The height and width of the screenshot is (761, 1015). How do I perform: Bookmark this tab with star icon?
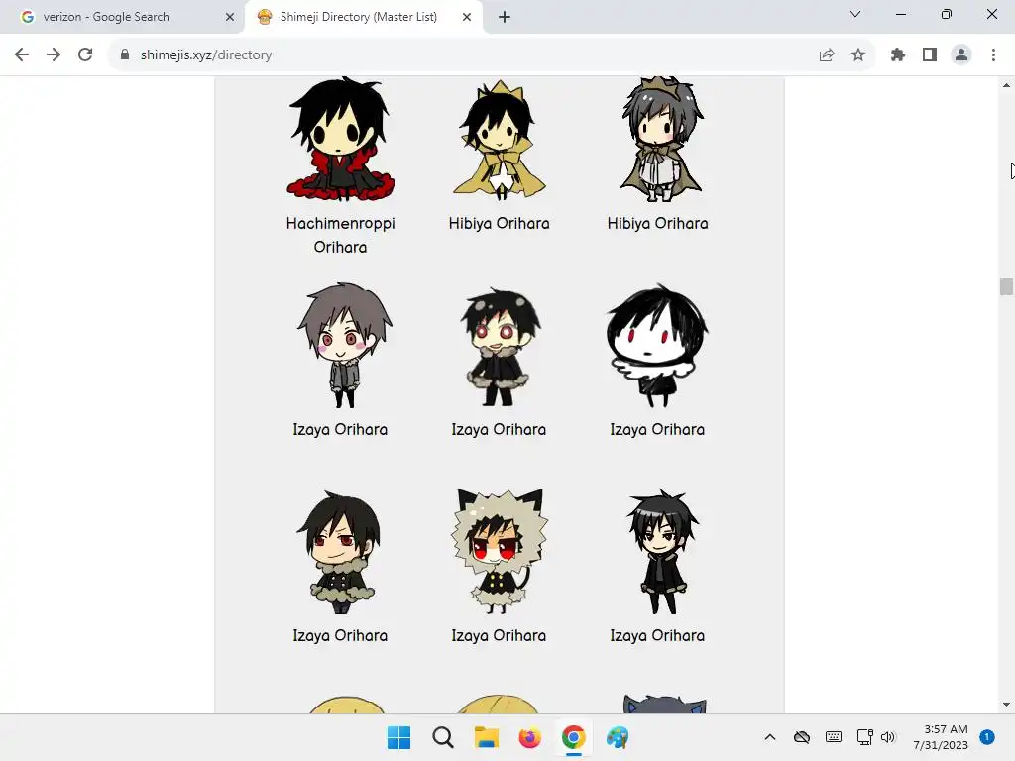858,55
